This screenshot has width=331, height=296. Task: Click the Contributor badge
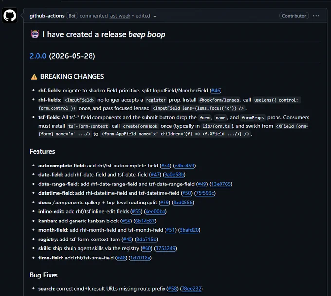[x=294, y=16]
